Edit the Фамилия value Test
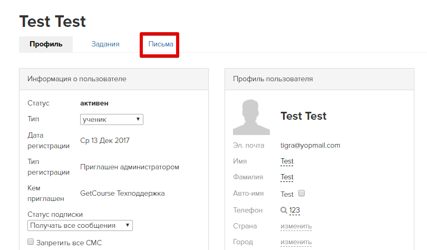This screenshot has width=427, height=250. click(287, 177)
